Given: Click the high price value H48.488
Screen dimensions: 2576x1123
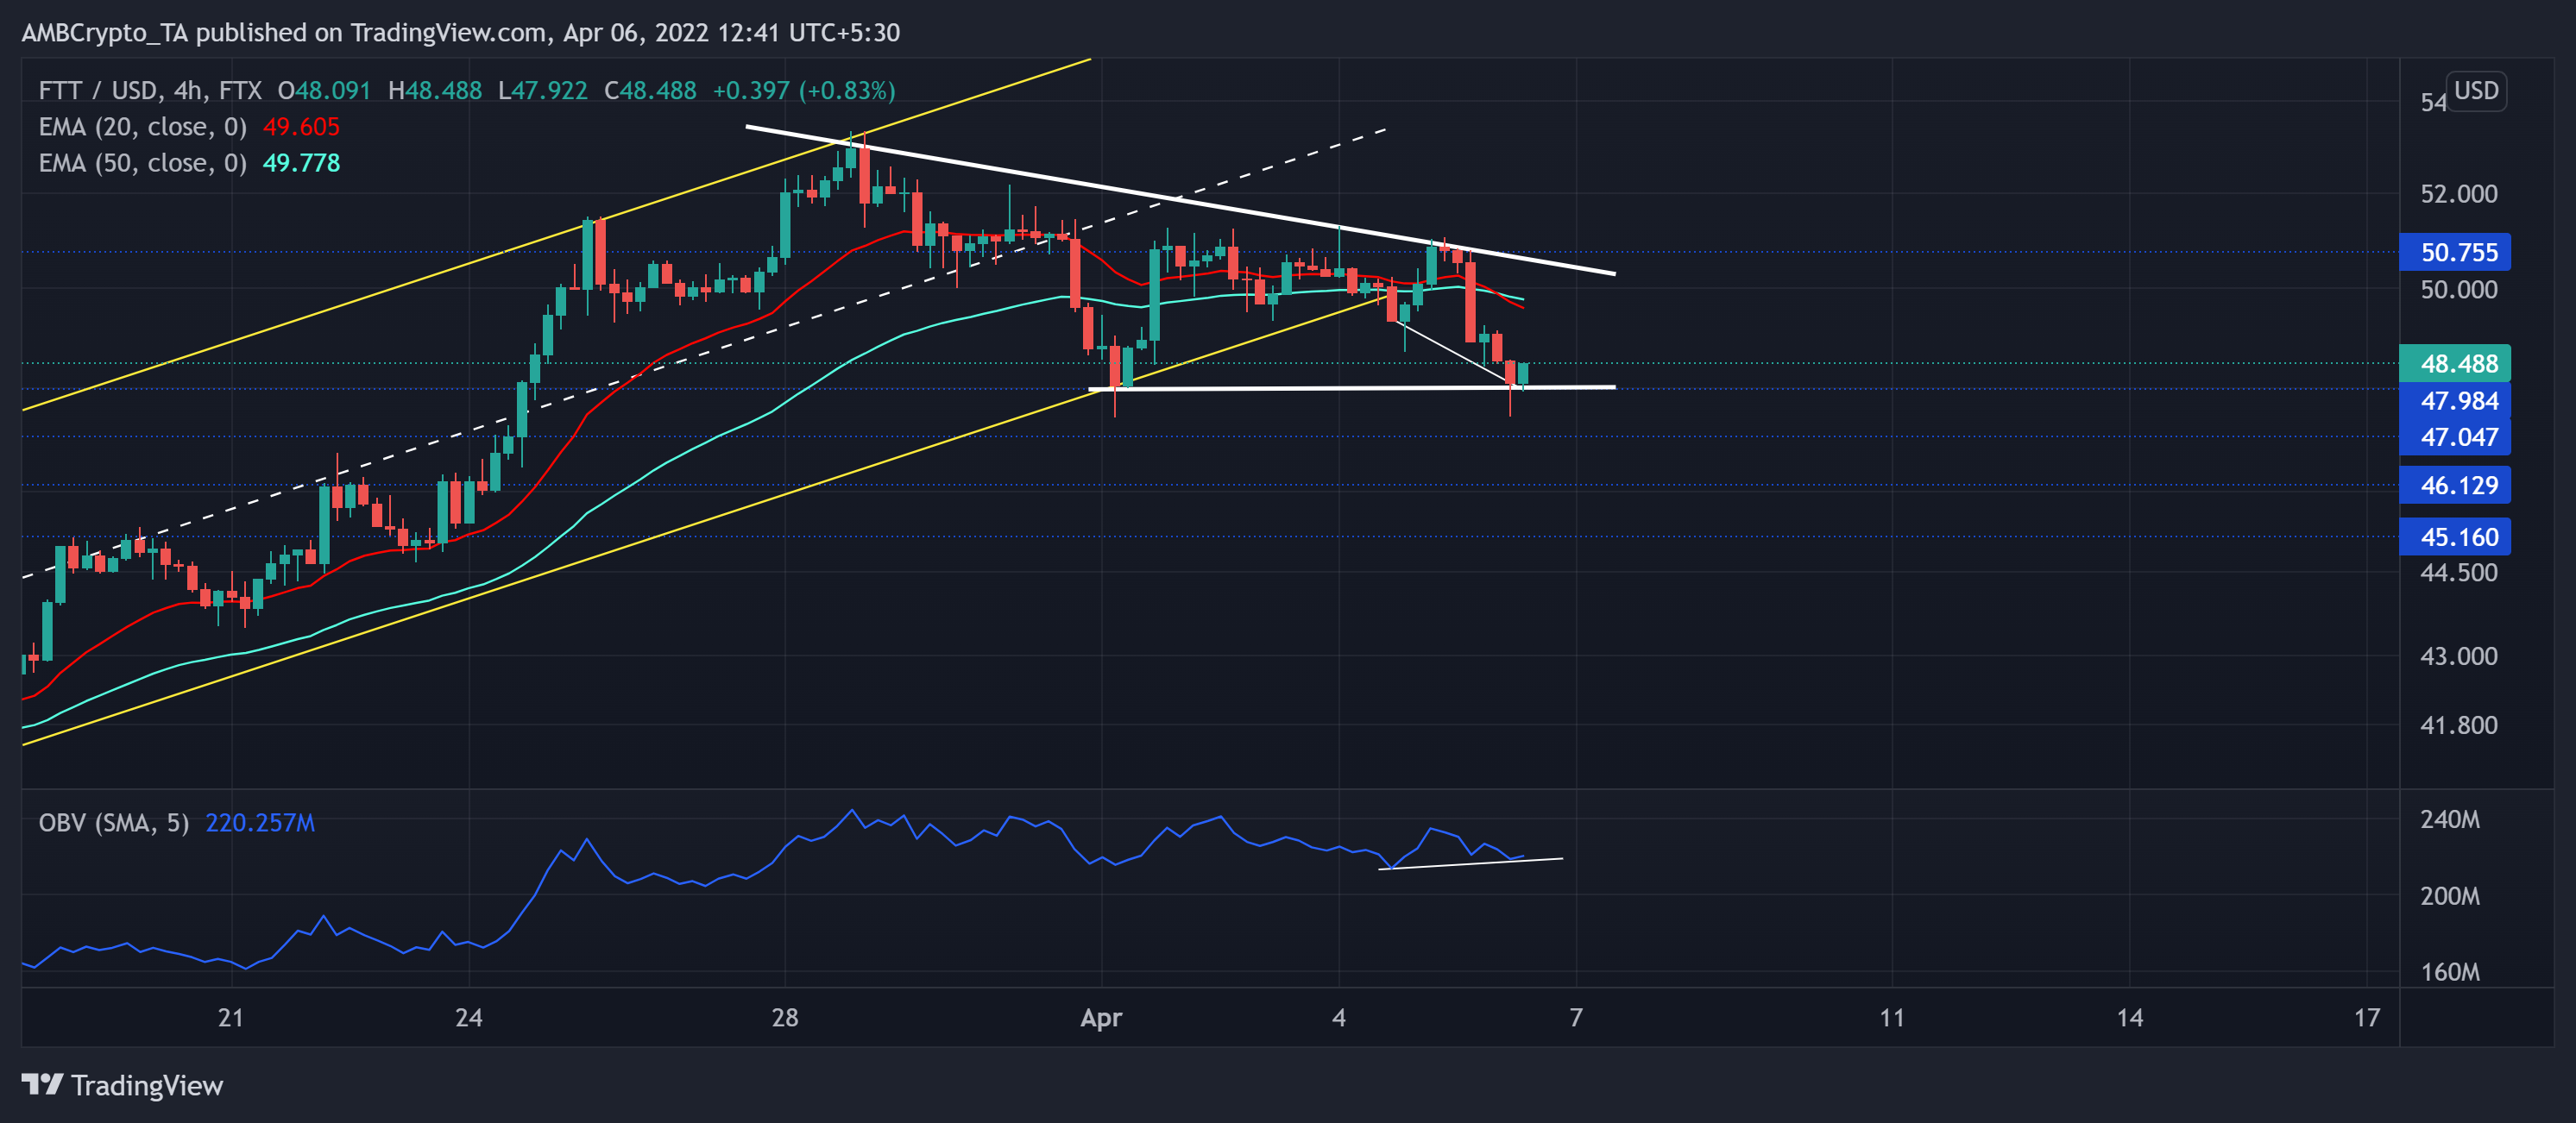Looking at the screenshot, I should click(435, 91).
